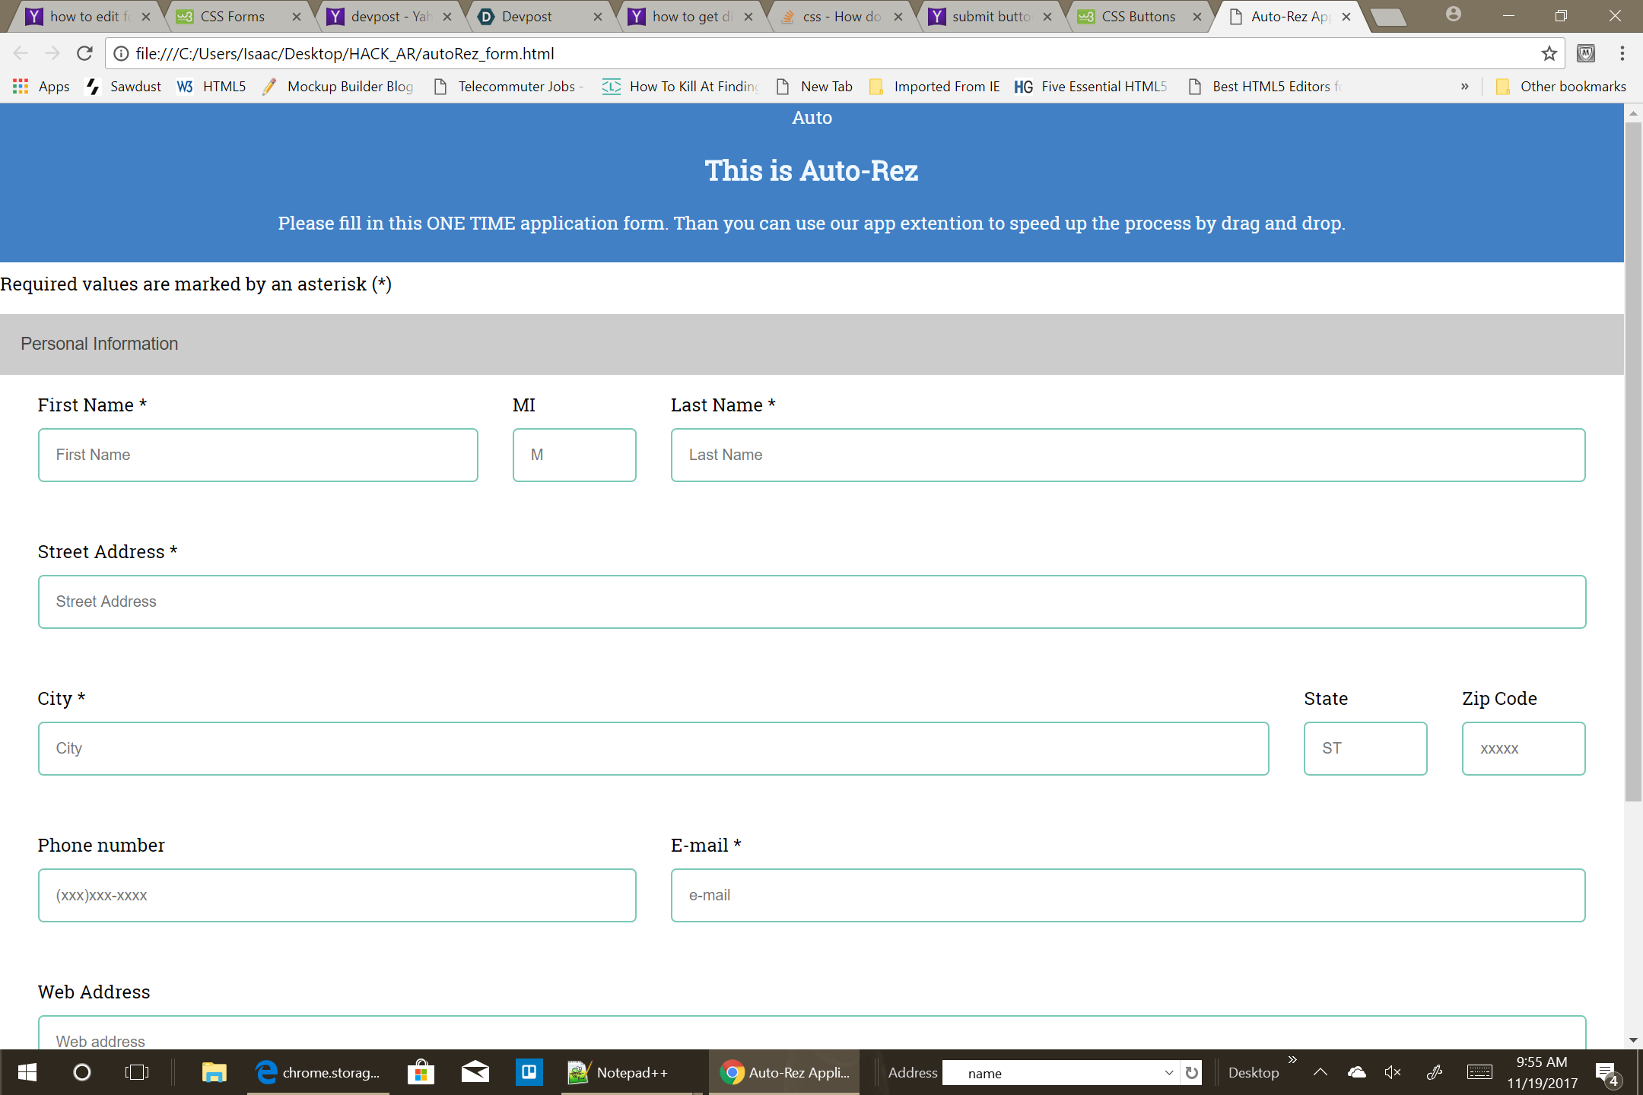
Task: Open Trello from the taskbar
Action: [528, 1072]
